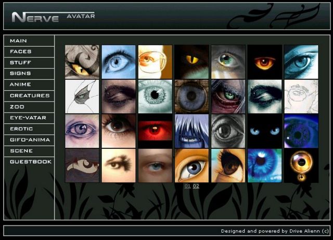Select the stylized brown anime eye avatar
This screenshot has width=333, height=240.
coord(82,165)
